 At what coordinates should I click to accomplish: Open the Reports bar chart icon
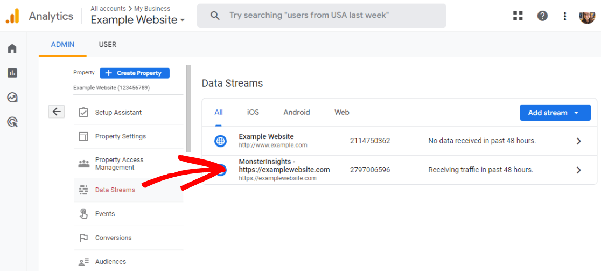(x=12, y=73)
